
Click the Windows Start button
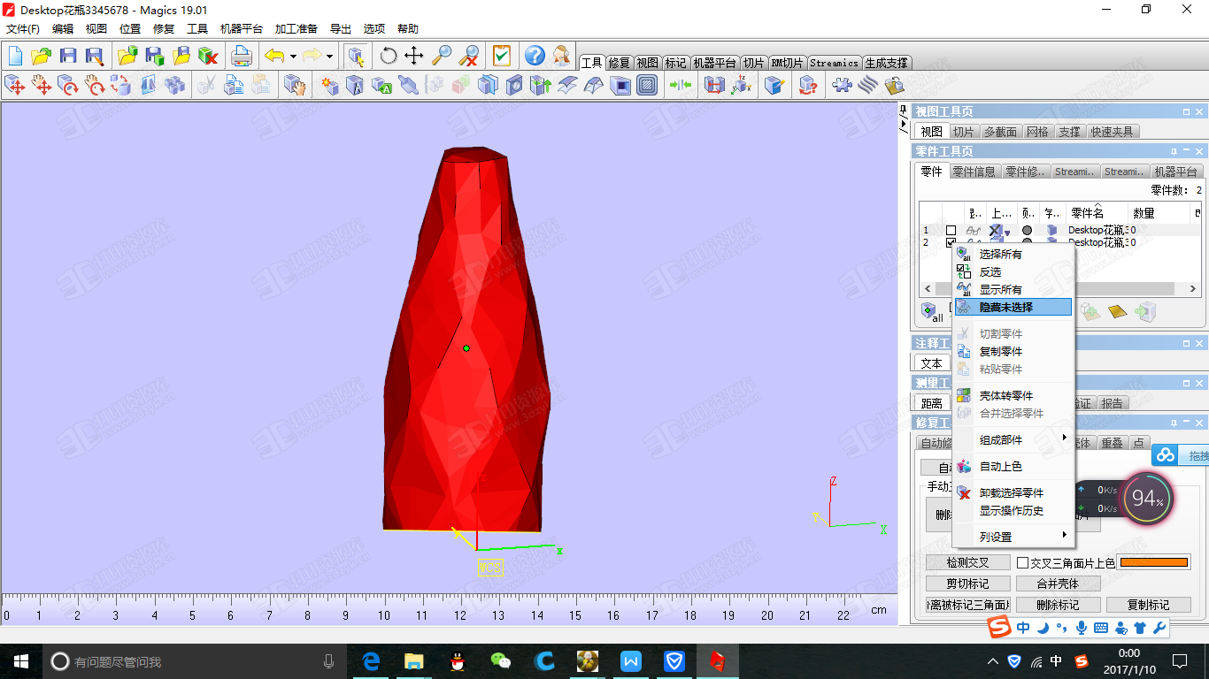pos(21,660)
